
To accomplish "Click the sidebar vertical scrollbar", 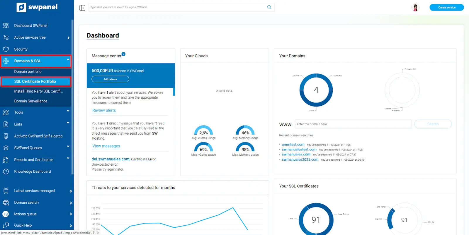I will tap(72, 97).
